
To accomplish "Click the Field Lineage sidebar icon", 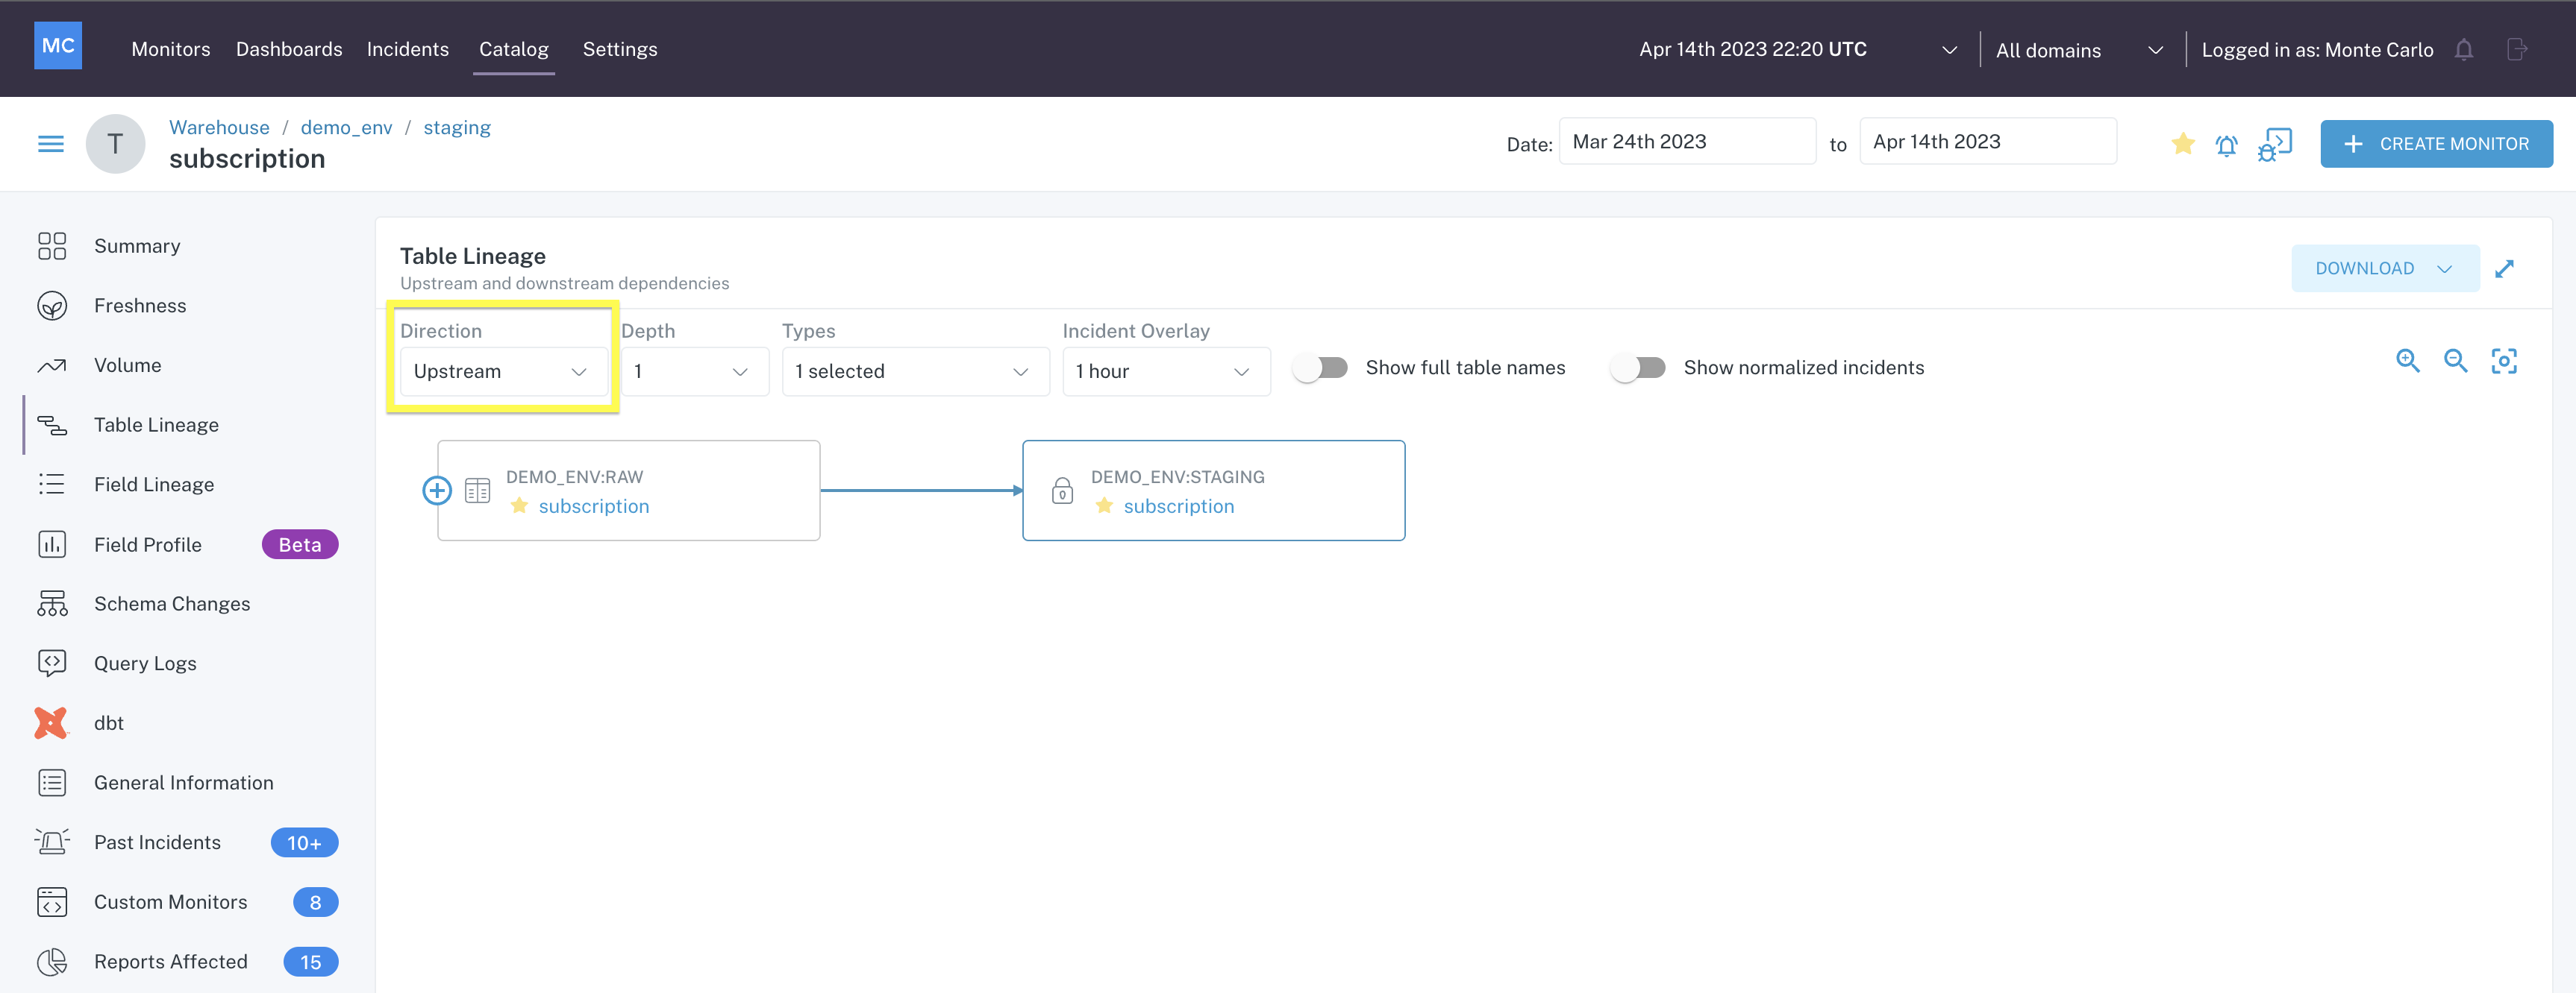I will click(x=52, y=484).
